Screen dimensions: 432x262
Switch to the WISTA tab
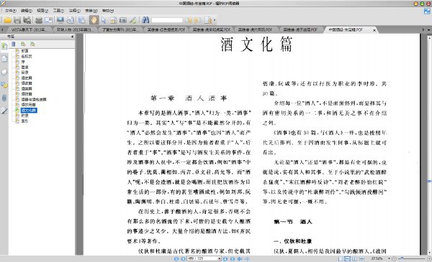coord(28,29)
